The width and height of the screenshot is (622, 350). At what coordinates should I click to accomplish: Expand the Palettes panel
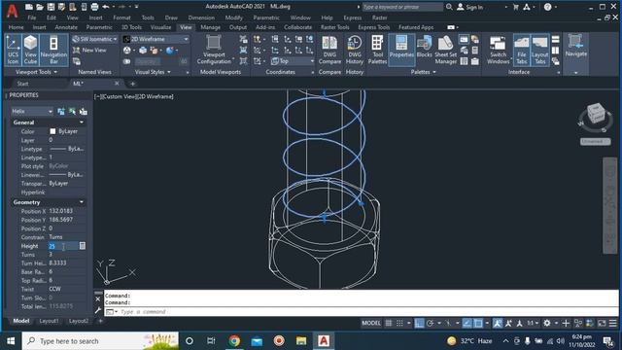click(x=424, y=72)
